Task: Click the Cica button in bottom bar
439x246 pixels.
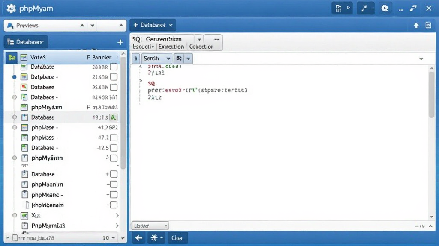Action: [177, 238]
